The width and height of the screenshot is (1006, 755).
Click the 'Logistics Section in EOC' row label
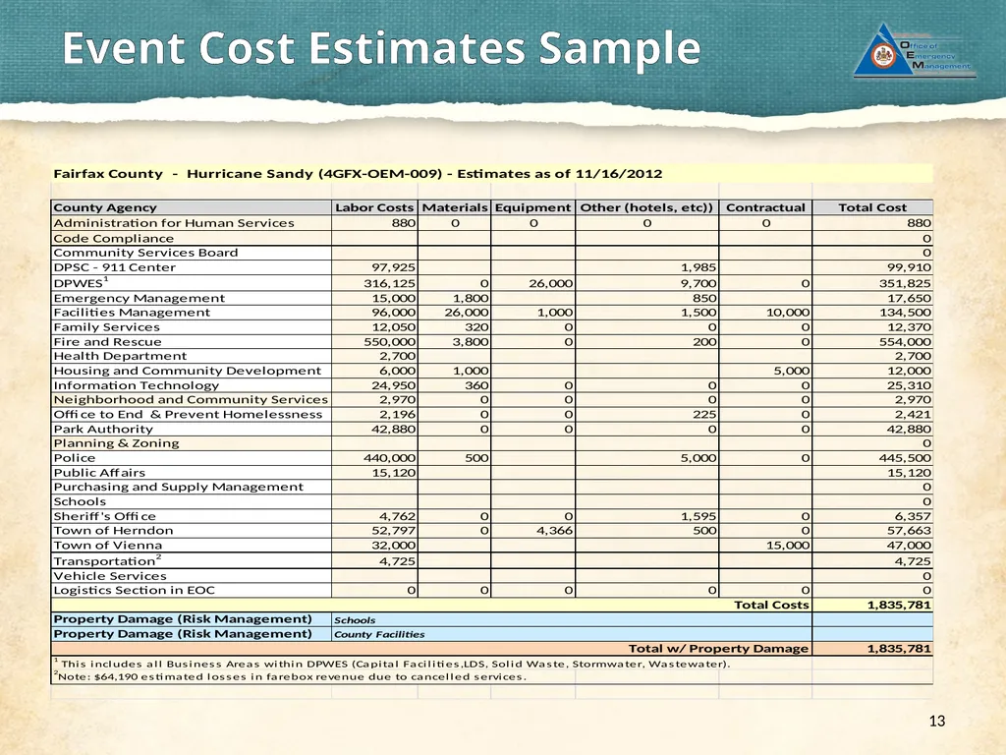click(134, 590)
